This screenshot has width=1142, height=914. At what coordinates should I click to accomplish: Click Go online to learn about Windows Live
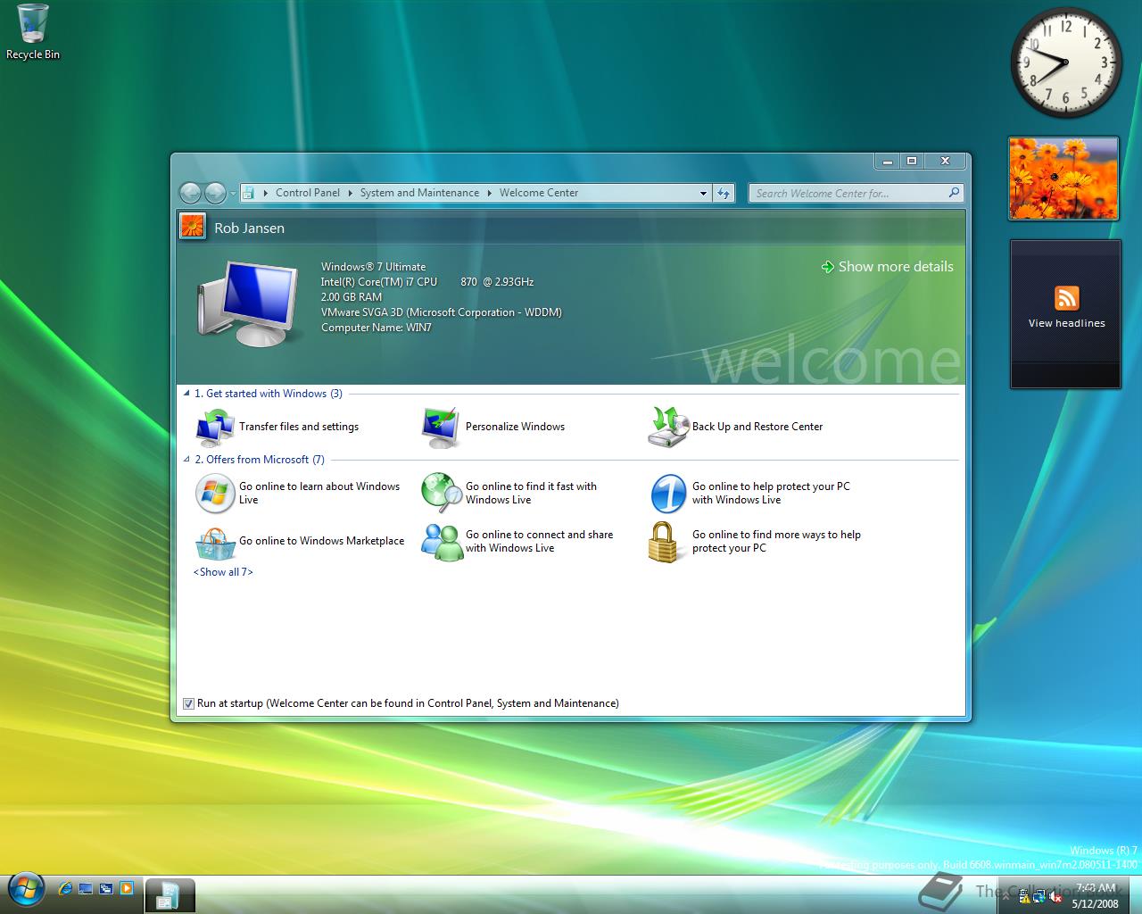[319, 493]
